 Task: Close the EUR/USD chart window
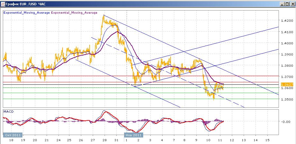pos(292,4)
